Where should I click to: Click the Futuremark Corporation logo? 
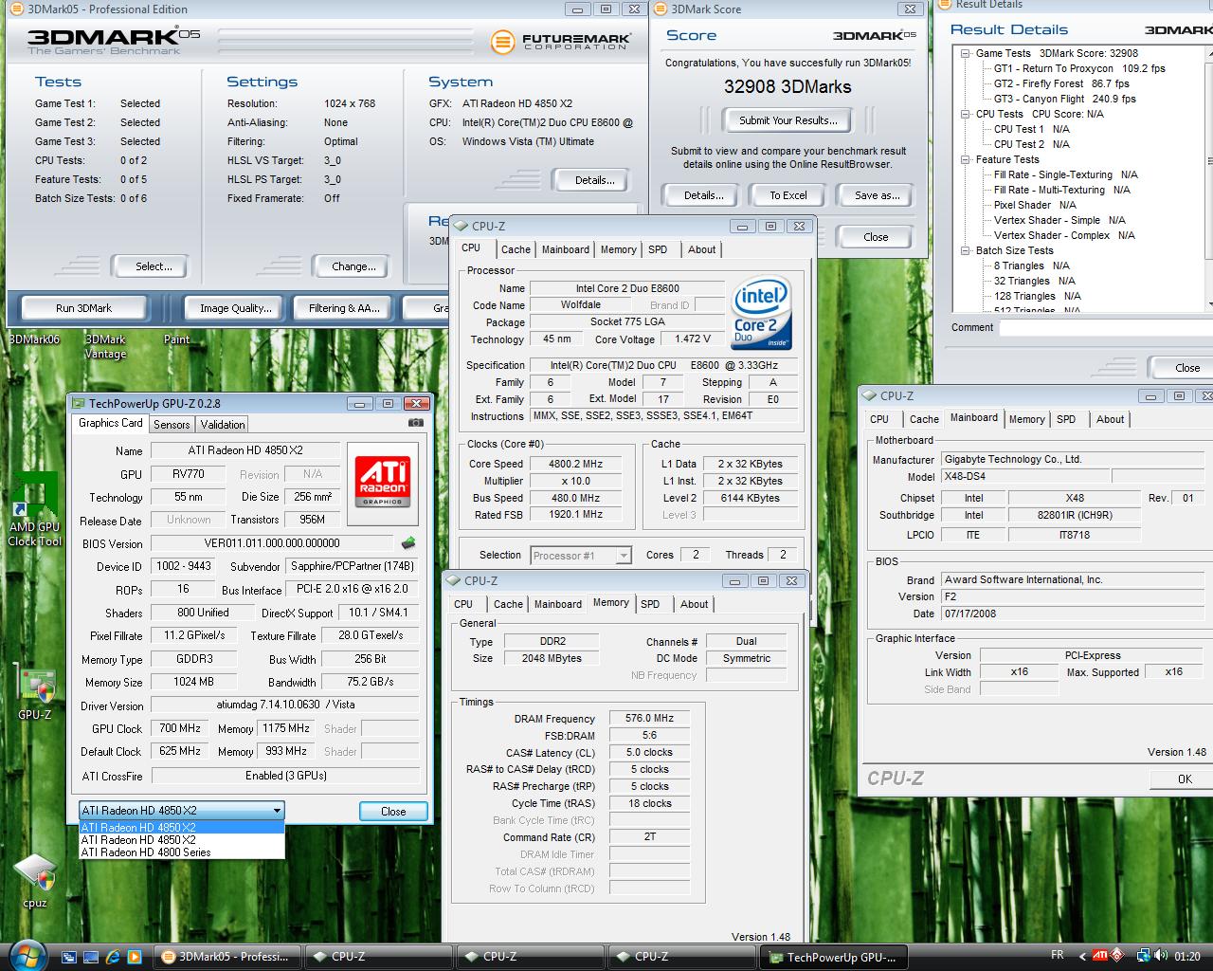561,42
